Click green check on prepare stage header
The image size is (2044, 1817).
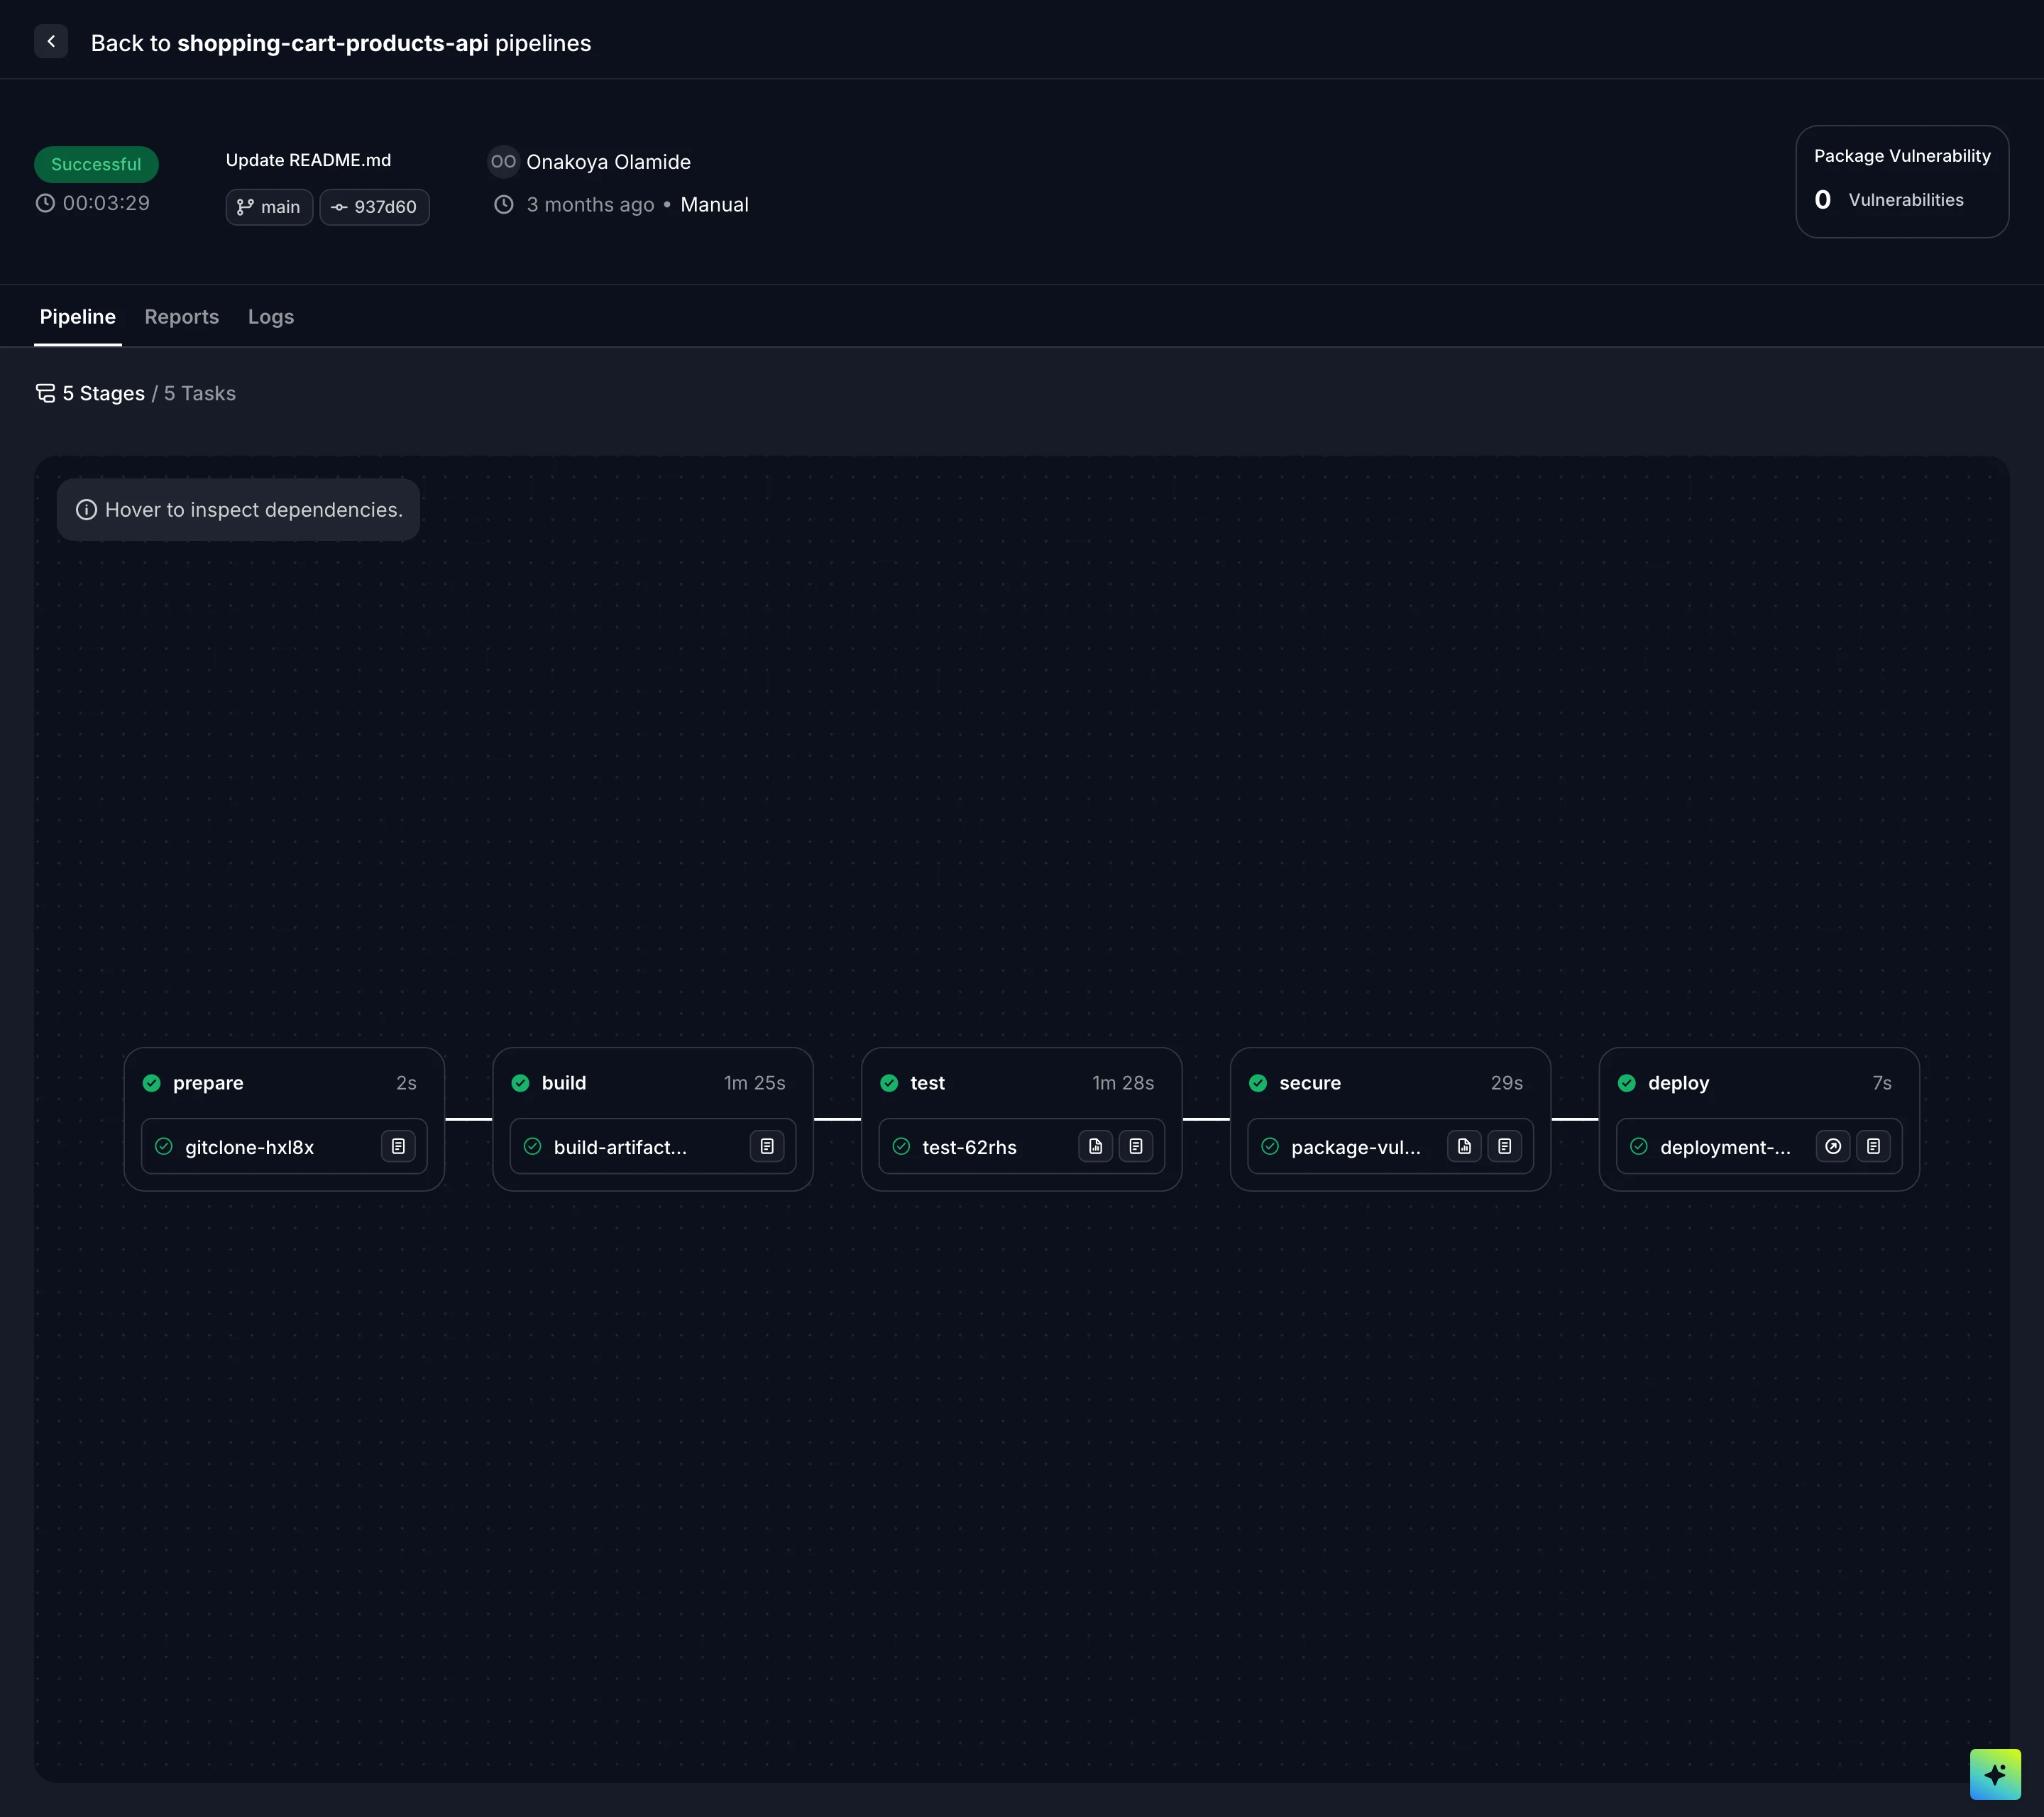(x=152, y=1083)
